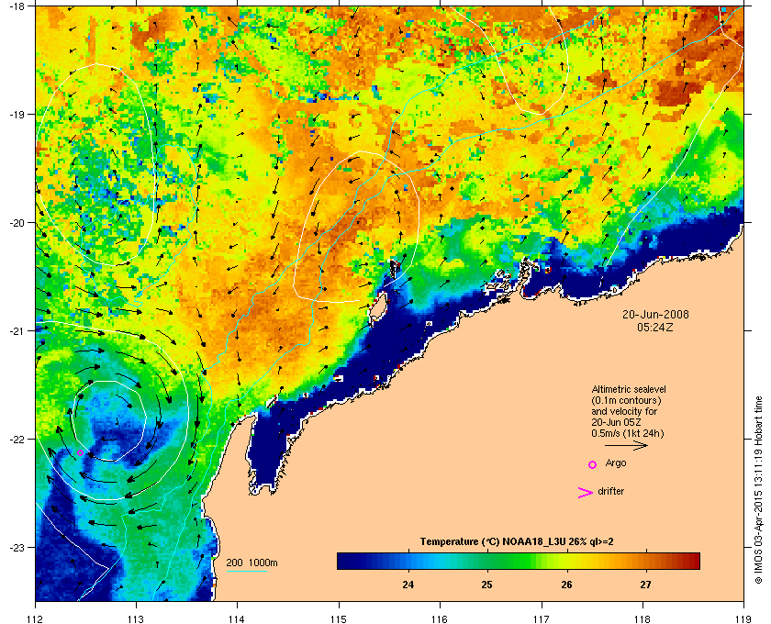
Task: Click the cyan 200 1000m depth contour legend line
Action: coord(246,572)
